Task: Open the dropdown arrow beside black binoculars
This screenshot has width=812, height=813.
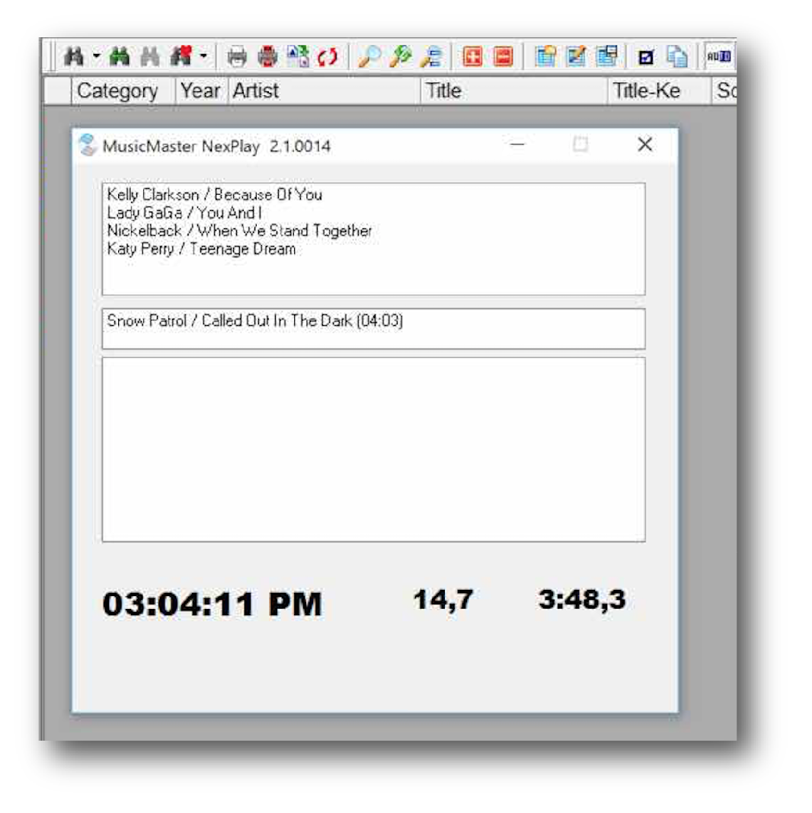Action: pos(96,56)
